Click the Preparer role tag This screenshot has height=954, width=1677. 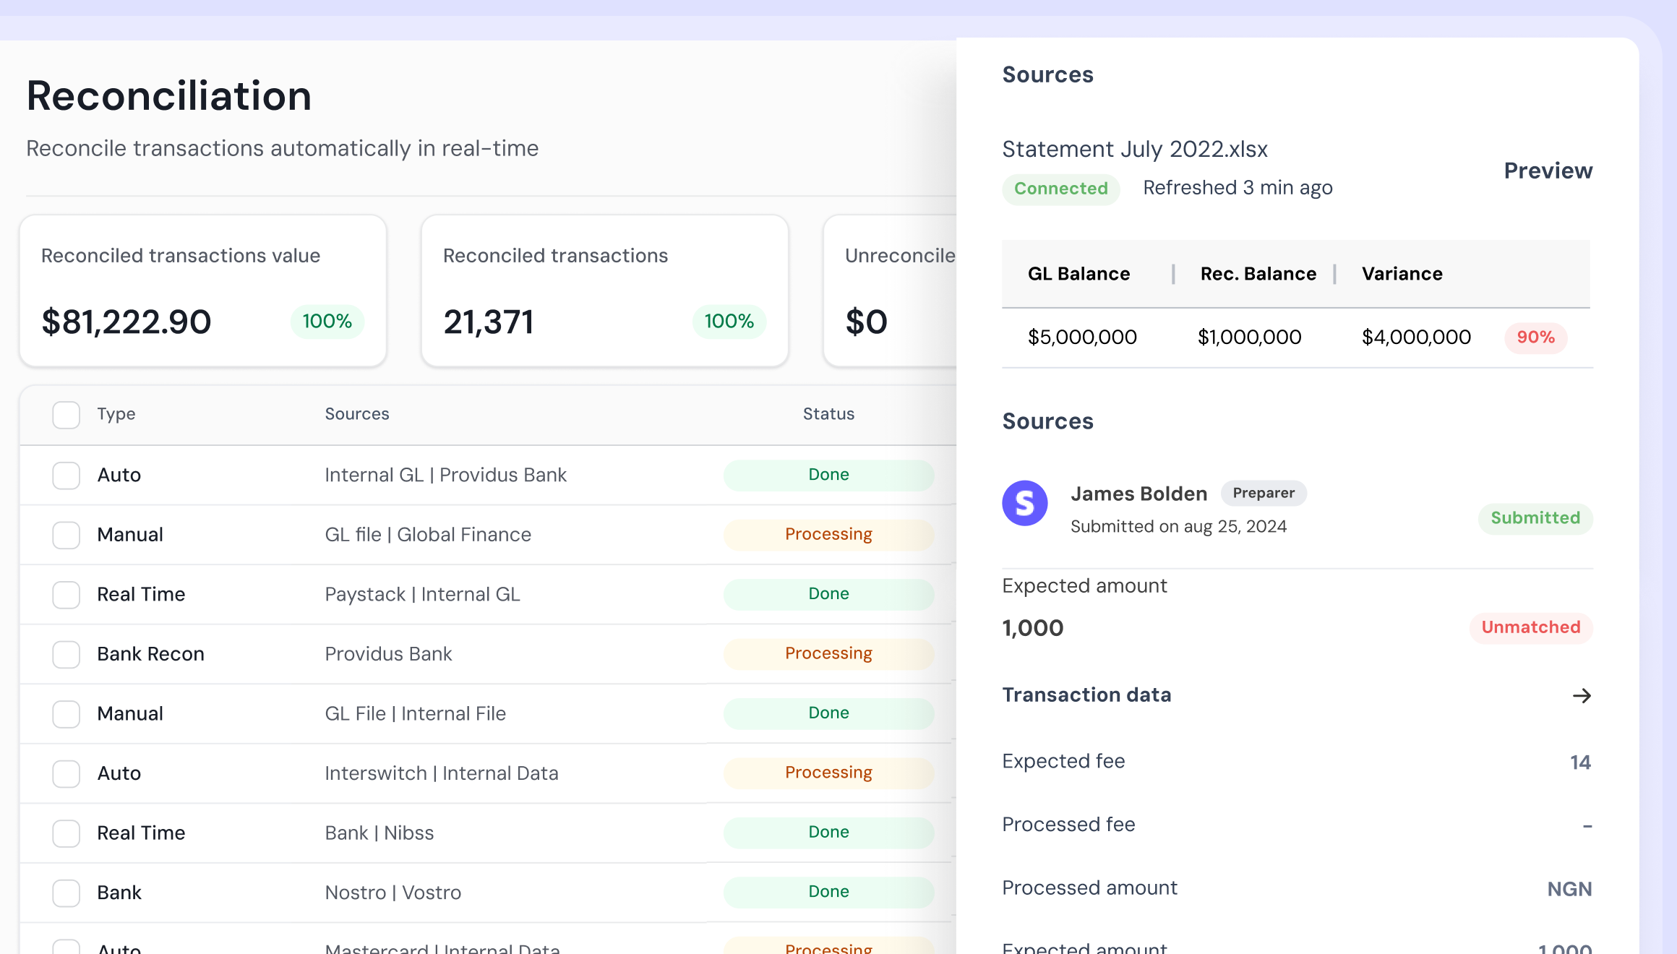(1263, 493)
